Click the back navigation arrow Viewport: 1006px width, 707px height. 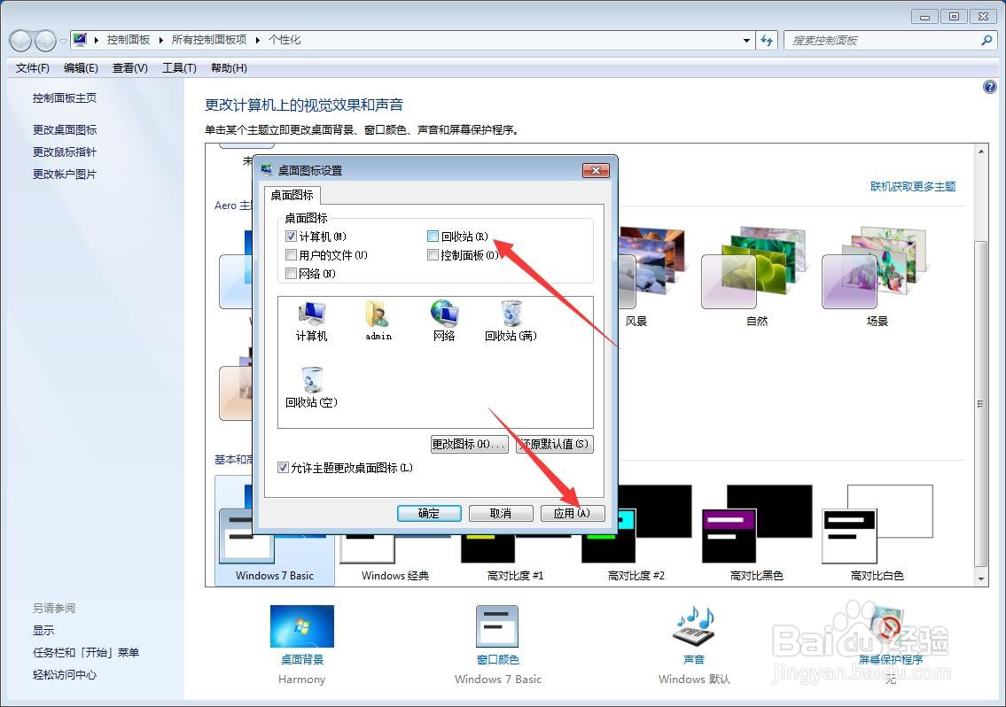pyautogui.click(x=20, y=41)
